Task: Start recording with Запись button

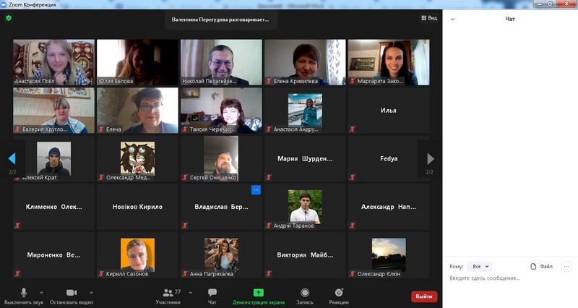Action: click(x=305, y=296)
